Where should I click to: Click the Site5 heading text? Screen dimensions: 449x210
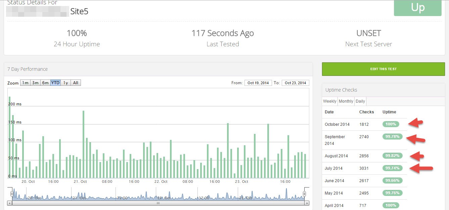tap(79, 12)
